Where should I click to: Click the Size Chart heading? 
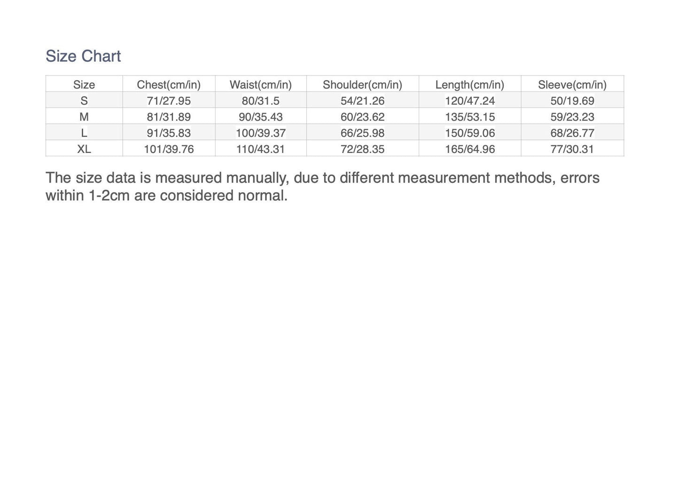[x=83, y=56]
